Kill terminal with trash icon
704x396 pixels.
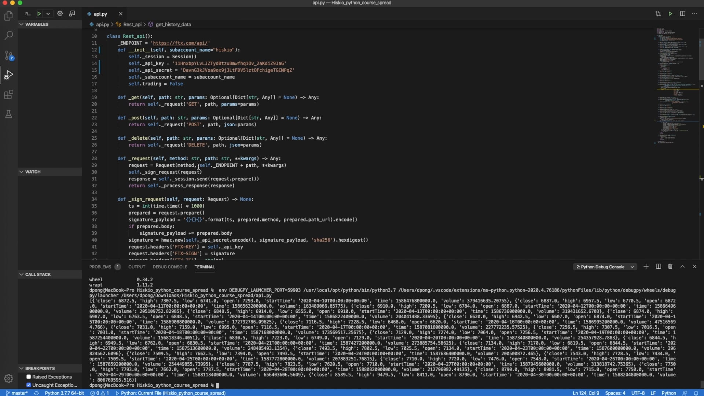pyautogui.click(x=670, y=267)
